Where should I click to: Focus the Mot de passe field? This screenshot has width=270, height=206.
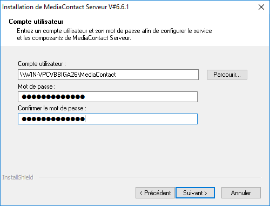coord(107,97)
